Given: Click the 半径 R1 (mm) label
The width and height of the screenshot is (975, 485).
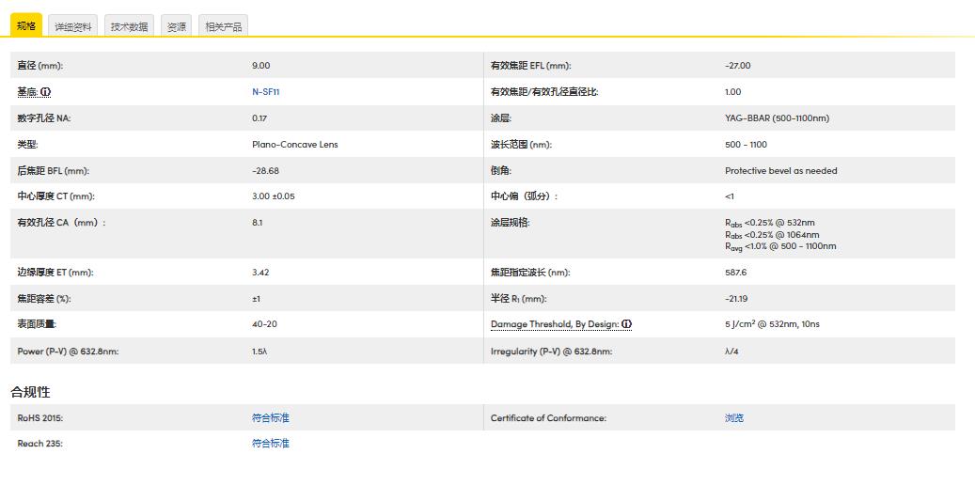Looking at the screenshot, I should coord(519,299).
